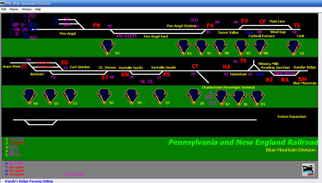Toggle turnout lever 90
This screenshot has height=183, width=322.
(x=220, y=47)
